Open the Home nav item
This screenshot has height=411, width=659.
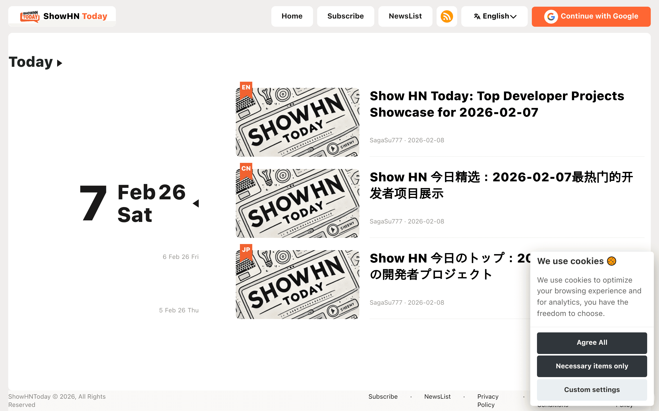292,16
